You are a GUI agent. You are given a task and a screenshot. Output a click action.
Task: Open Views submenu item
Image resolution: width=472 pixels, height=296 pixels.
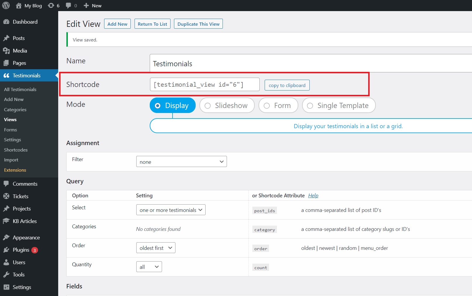[10, 120]
